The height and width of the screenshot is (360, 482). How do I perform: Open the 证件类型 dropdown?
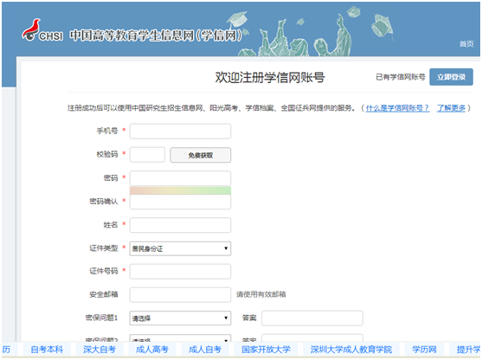click(x=180, y=248)
